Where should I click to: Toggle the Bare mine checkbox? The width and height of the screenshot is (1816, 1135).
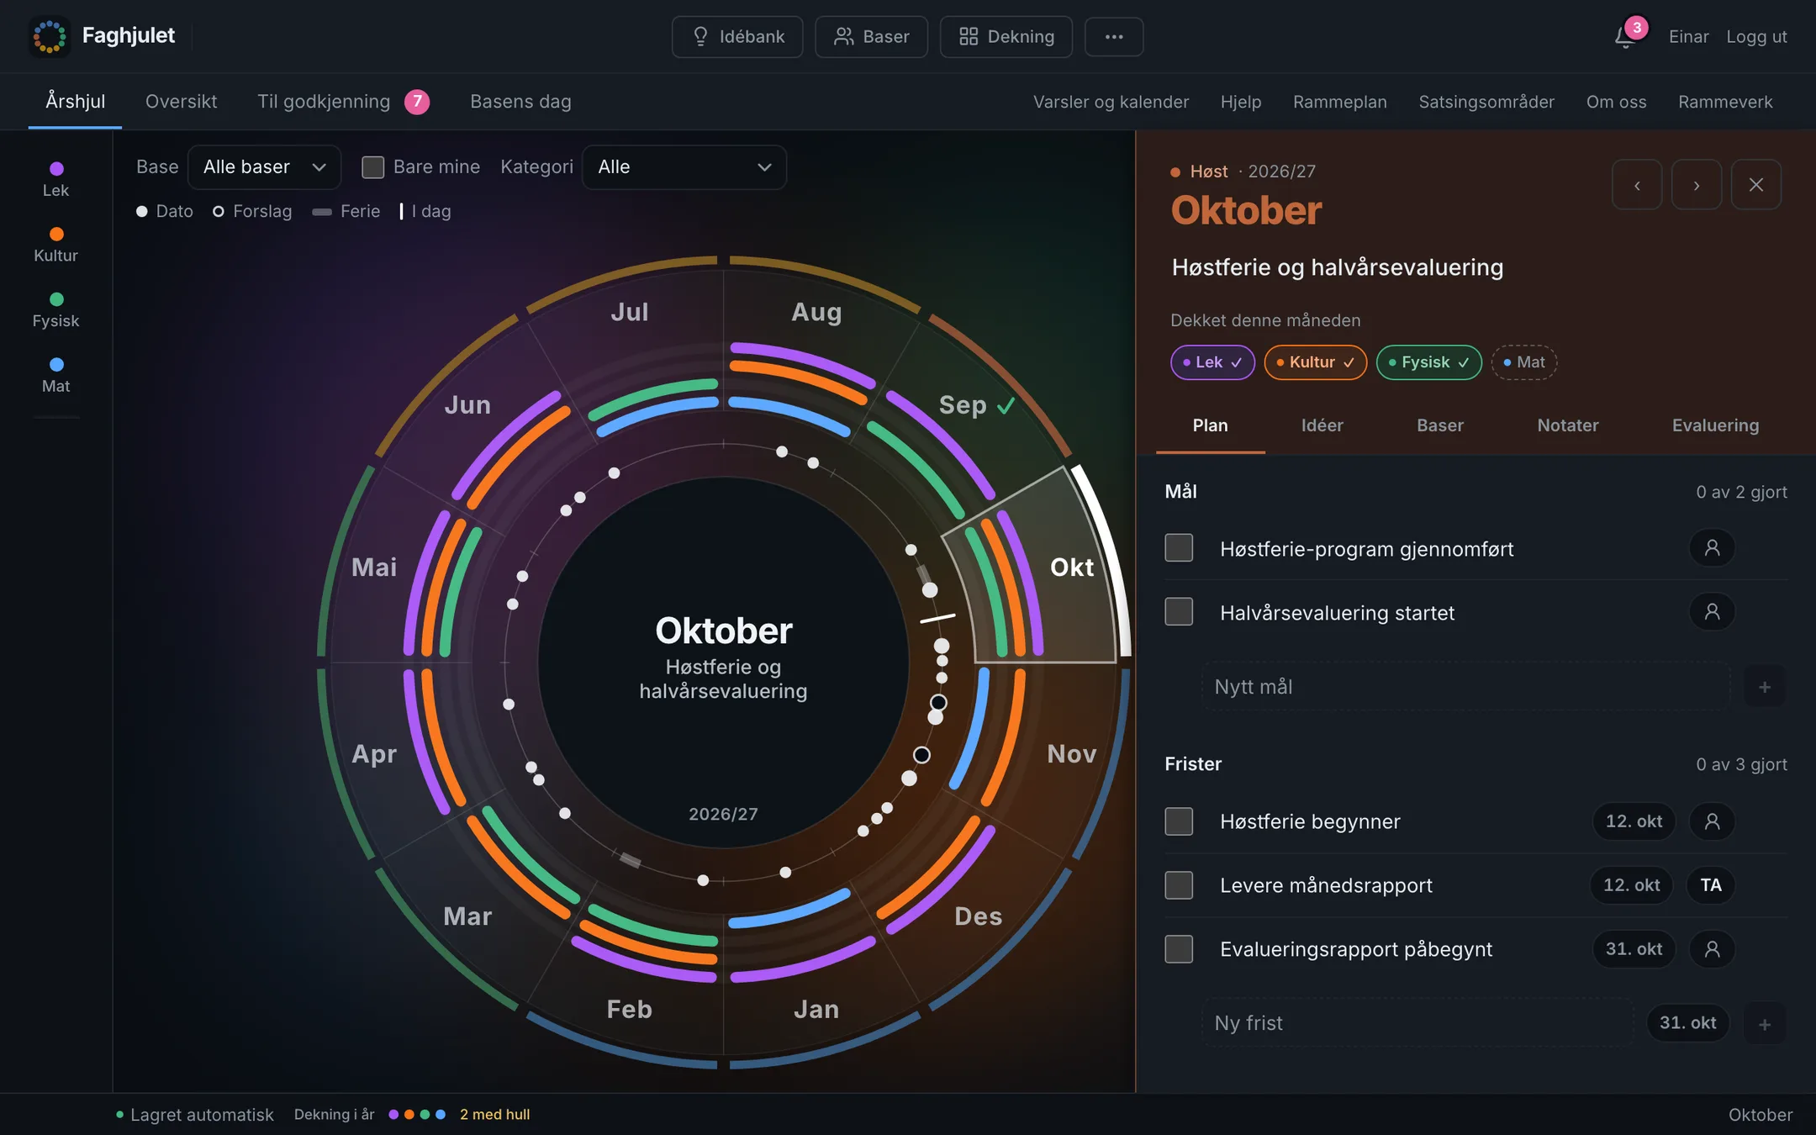pyautogui.click(x=372, y=167)
